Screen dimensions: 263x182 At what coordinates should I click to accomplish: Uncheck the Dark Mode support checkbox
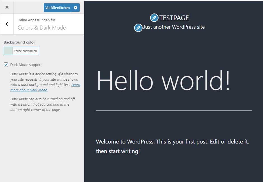6,65
